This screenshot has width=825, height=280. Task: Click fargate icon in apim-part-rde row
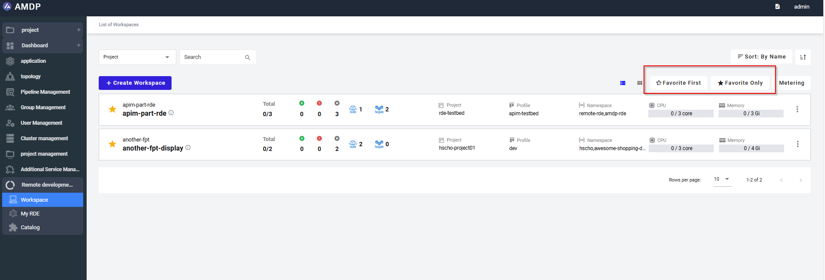(x=379, y=109)
